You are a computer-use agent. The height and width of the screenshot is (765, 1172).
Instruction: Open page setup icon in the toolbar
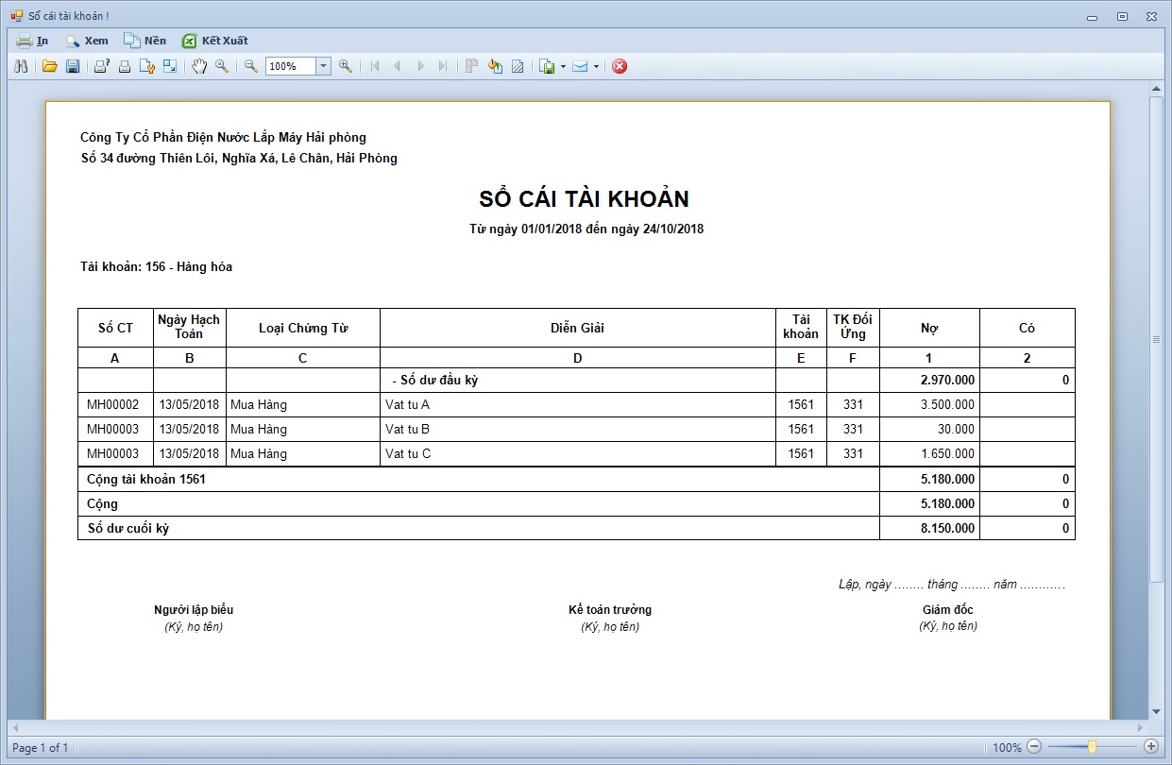coord(147,66)
